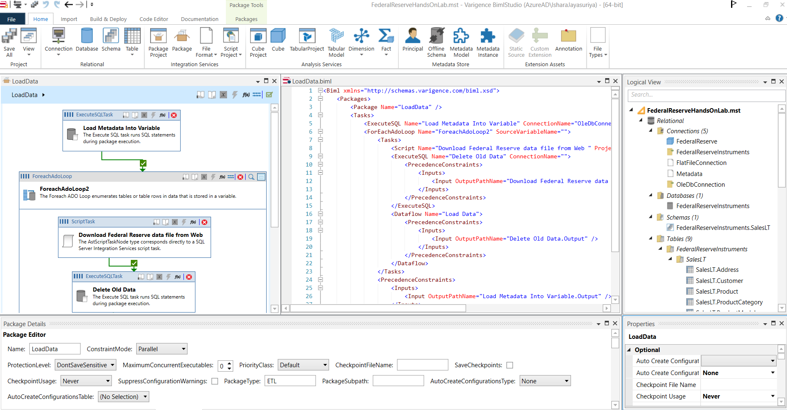Create a new Table using the Relational group icon
787x410 pixels.
(x=132, y=41)
